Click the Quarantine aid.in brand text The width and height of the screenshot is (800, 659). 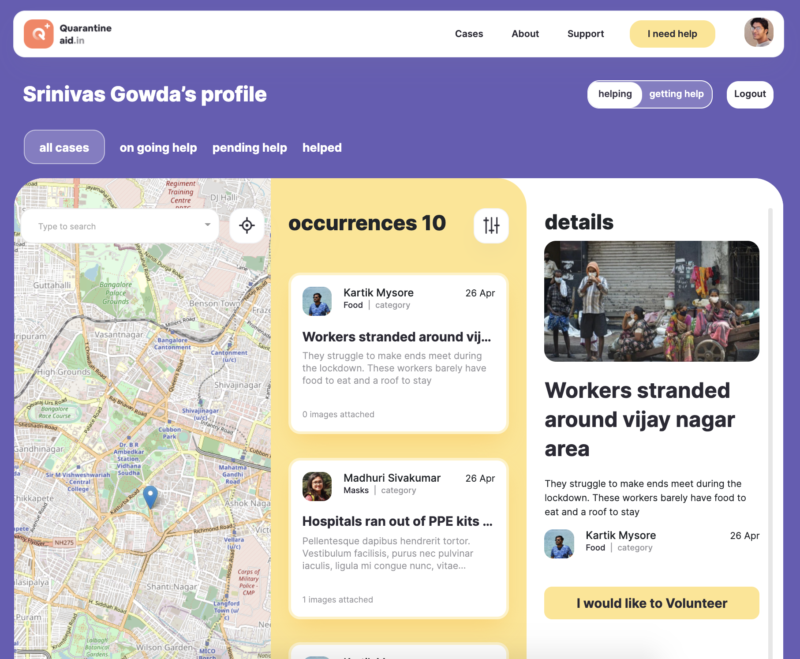(x=86, y=34)
